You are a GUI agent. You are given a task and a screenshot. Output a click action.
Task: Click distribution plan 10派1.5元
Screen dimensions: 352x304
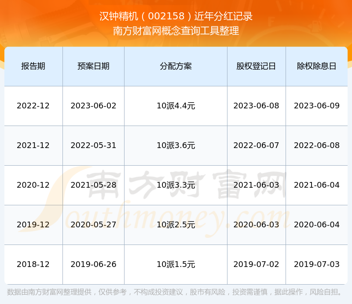coord(176,264)
